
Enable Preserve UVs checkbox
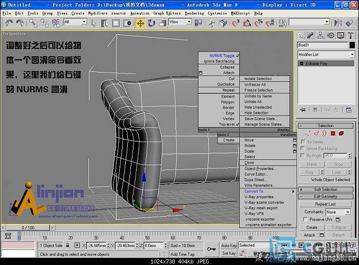305,219
